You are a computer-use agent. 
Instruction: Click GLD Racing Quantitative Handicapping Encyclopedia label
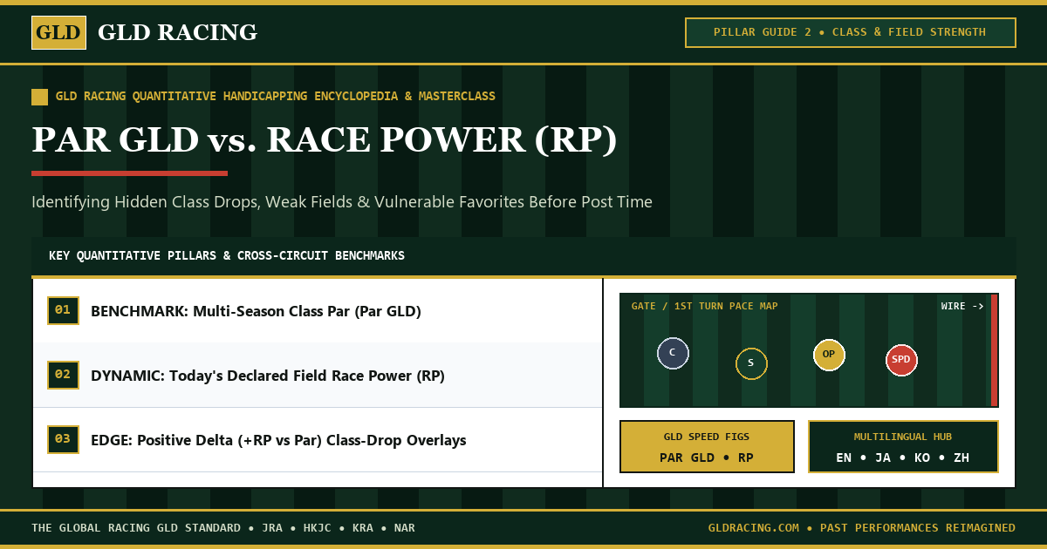275,97
